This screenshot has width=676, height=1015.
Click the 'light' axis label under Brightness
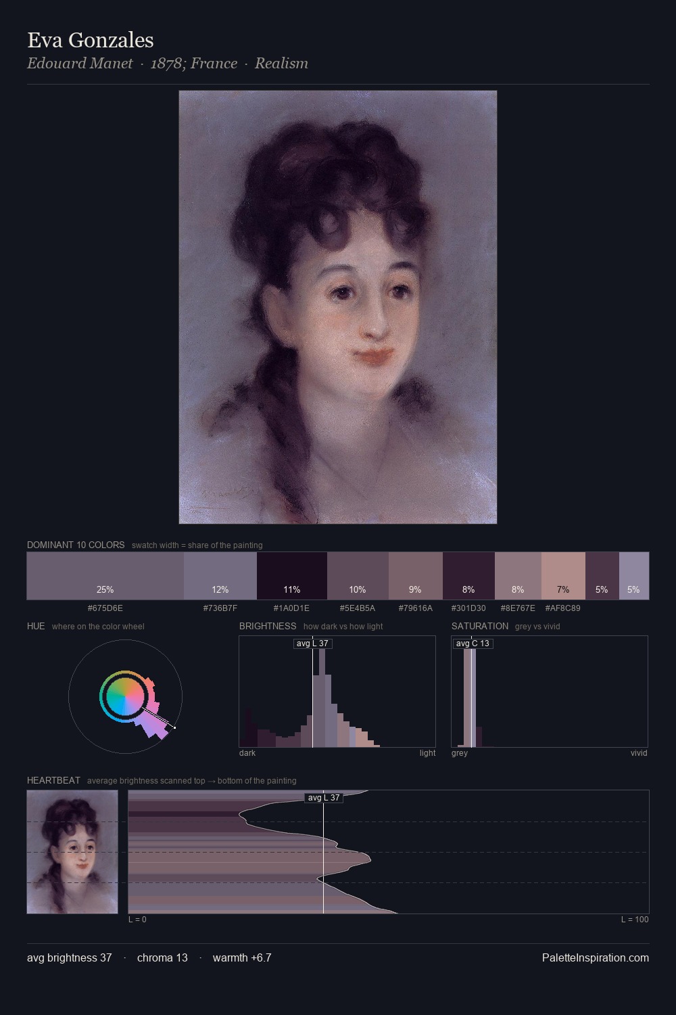pyautogui.click(x=427, y=753)
